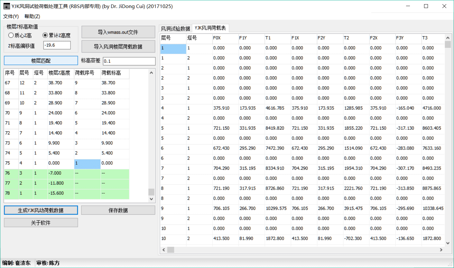Click the right table's horizontal scroll-left arrow
Viewport: 454px width, 268px height.
(163, 249)
